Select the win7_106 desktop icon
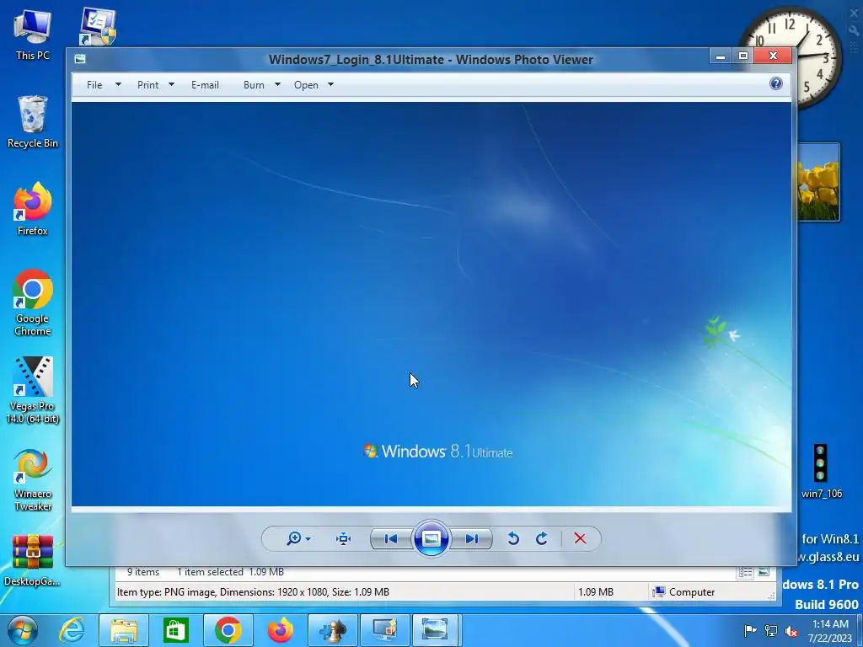The width and height of the screenshot is (863, 647). point(821,471)
